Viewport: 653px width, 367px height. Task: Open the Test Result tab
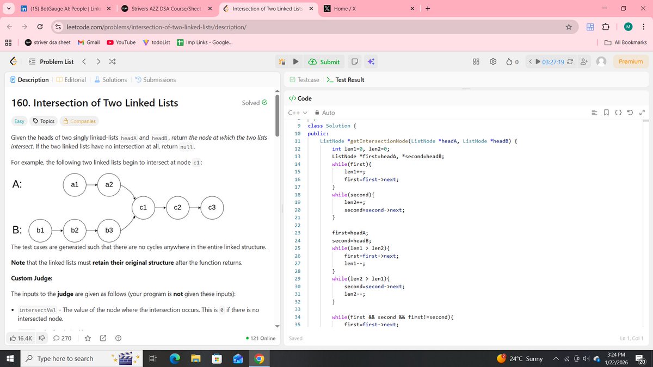(x=345, y=79)
